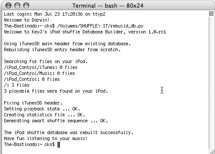
Task: Click 'Have fun listening to your music!' line
Action: (x=46, y=138)
